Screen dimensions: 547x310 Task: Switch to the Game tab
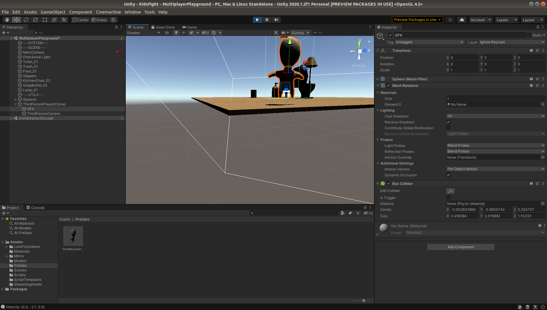[190, 27]
